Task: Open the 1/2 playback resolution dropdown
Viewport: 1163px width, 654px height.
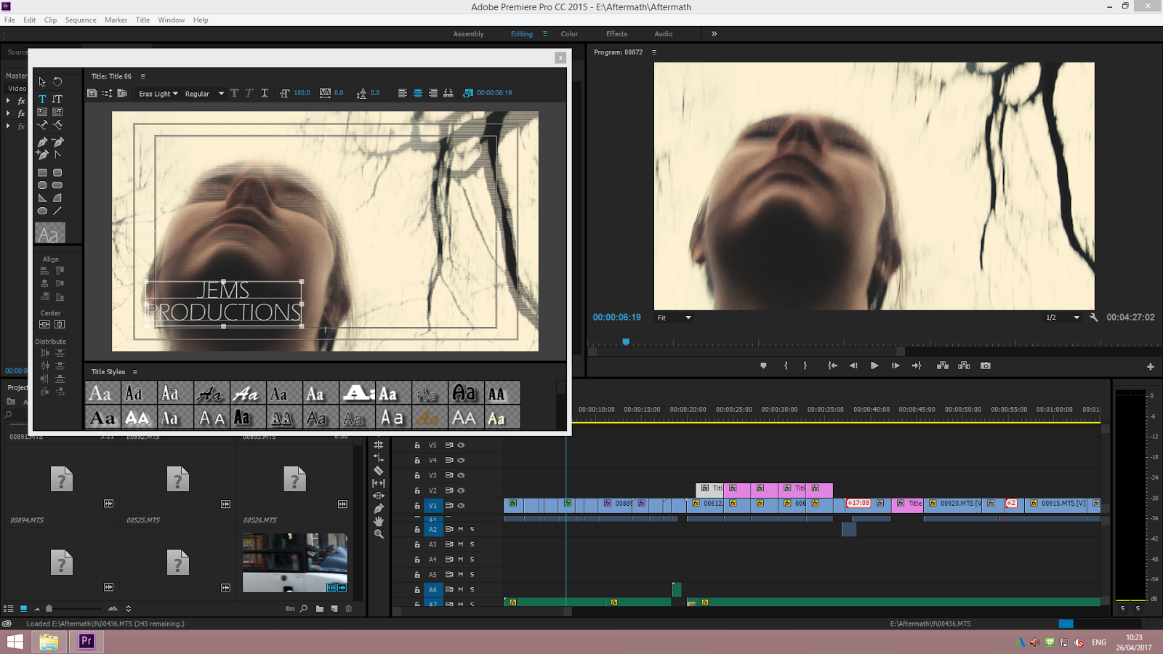Action: pyautogui.click(x=1063, y=318)
